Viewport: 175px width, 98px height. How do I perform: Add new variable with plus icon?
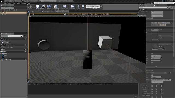[25, 51]
